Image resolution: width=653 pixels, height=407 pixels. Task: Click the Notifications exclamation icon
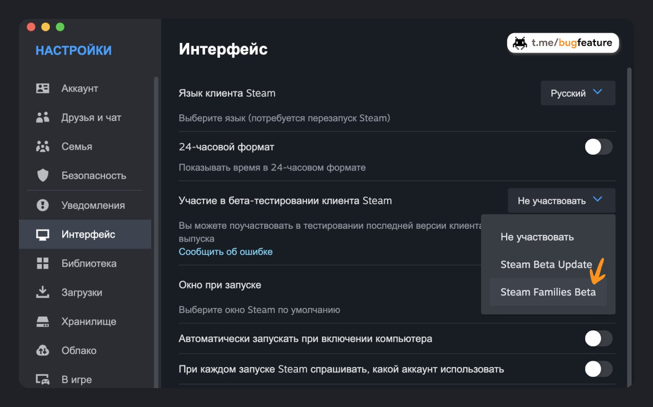[x=42, y=205]
